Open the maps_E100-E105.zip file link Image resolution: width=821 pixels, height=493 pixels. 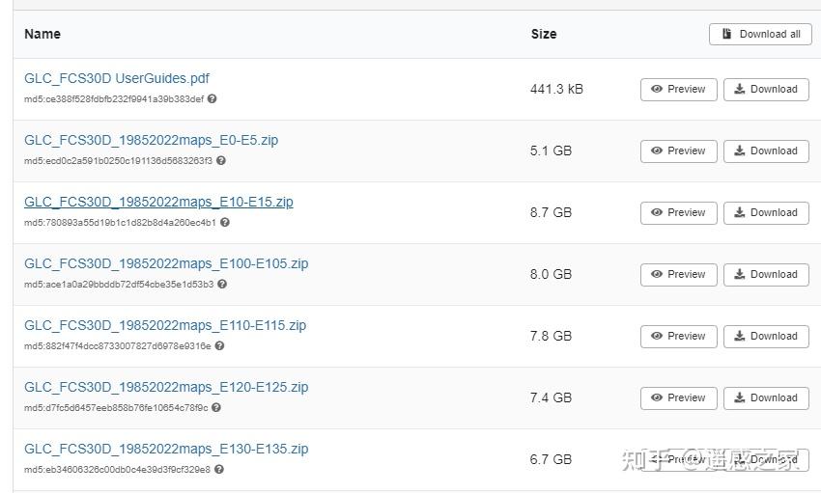[x=166, y=263]
